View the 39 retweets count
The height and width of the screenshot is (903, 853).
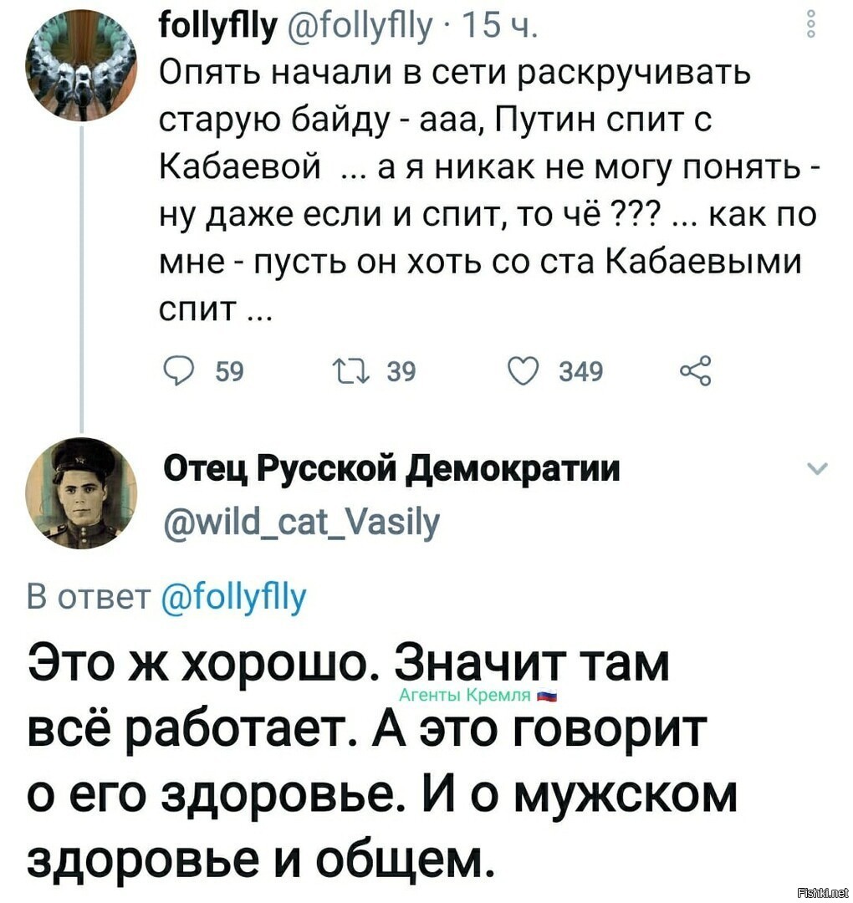tap(401, 372)
